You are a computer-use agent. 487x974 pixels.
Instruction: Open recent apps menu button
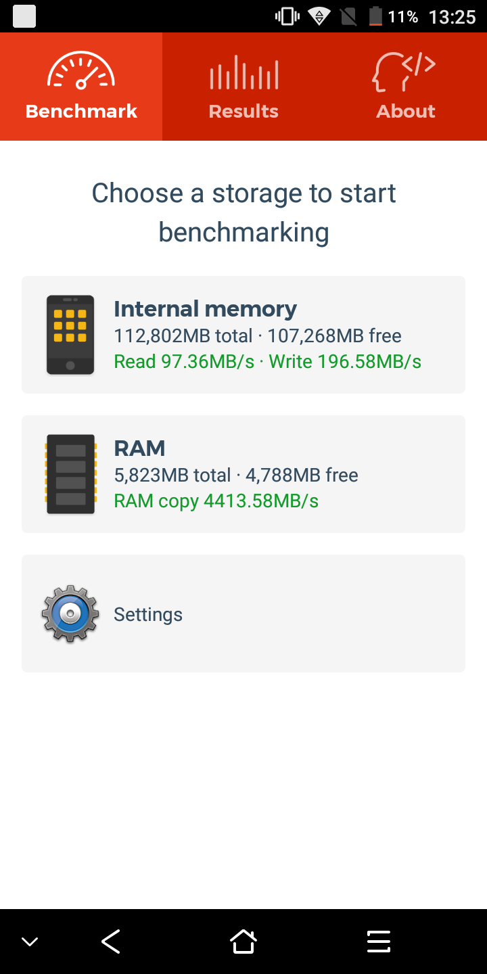[x=378, y=942]
